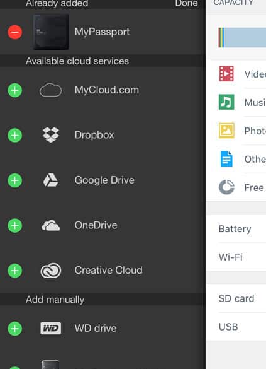Open the Wi-Fi settings row
The width and height of the screenshot is (266, 369).
click(236, 257)
